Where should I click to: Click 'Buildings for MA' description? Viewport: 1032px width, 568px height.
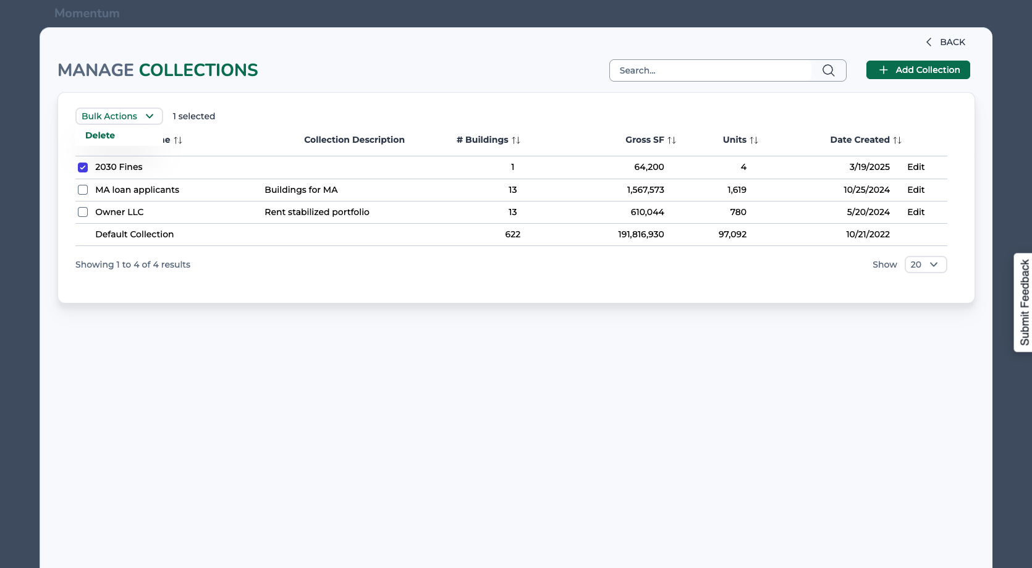(301, 190)
